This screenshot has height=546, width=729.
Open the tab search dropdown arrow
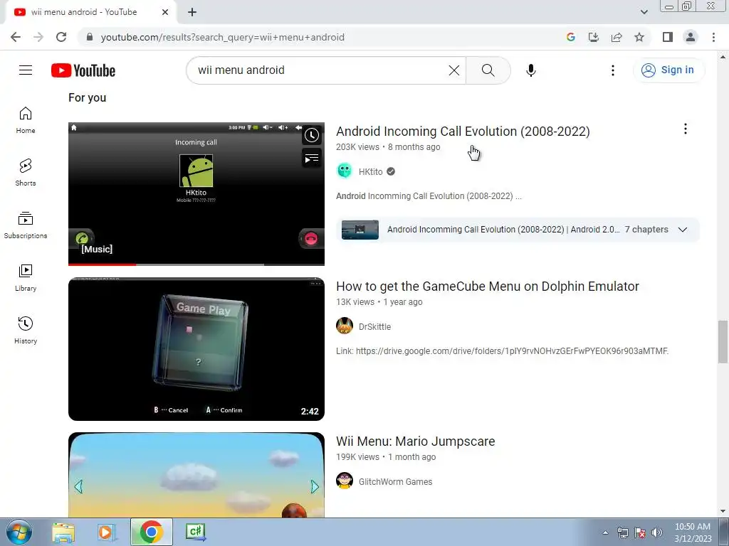pos(644,12)
